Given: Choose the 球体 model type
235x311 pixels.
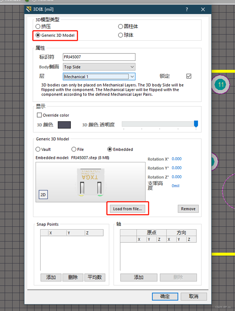Looking at the screenshot, I should pyautogui.click(x=120, y=35).
